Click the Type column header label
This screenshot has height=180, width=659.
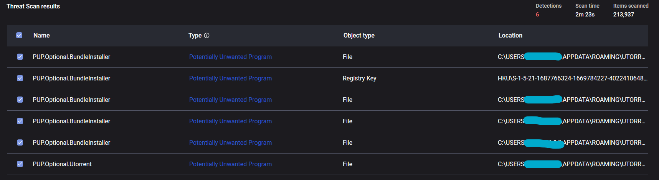pyautogui.click(x=195, y=35)
